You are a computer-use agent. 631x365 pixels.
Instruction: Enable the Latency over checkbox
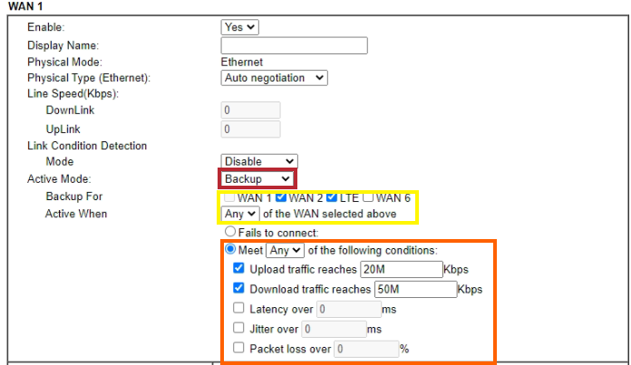point(238,308)
